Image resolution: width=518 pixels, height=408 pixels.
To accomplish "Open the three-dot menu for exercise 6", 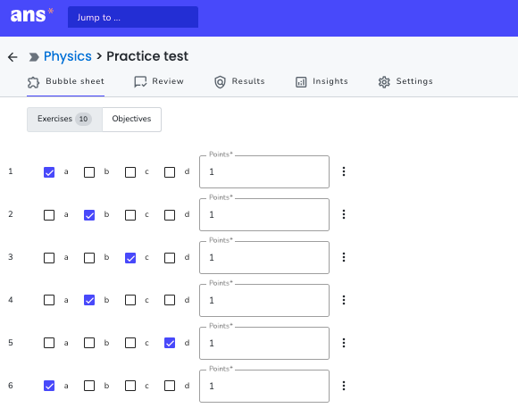I will click(344, 386).
